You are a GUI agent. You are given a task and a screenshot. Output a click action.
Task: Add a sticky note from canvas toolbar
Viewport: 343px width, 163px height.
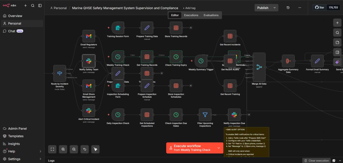337,42
